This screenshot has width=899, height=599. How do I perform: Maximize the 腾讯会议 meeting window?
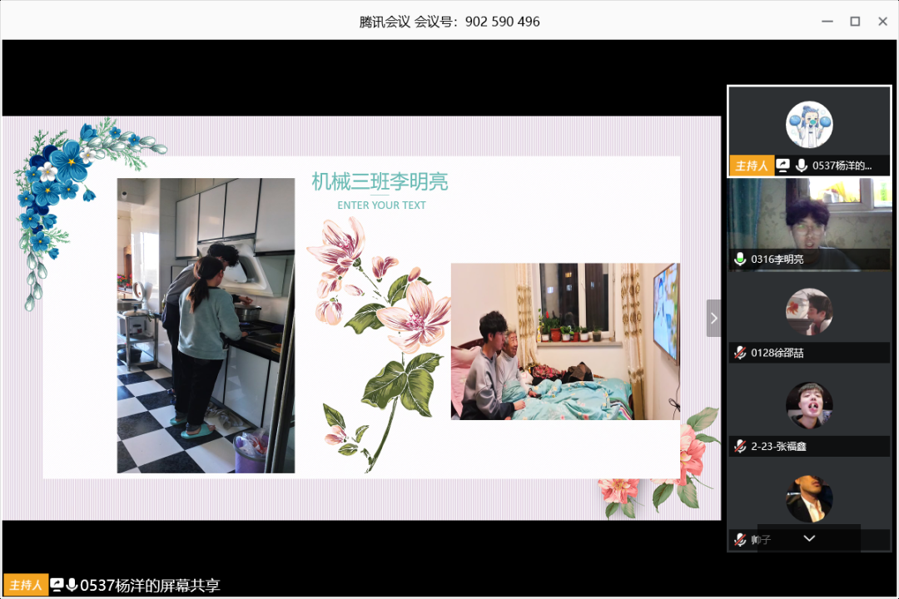click(x=854, y=22)
